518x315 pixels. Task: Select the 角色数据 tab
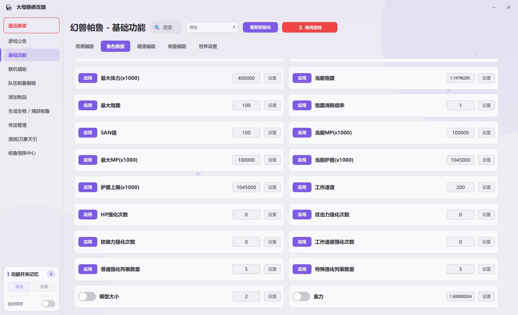pyautogui.click(x=115, y=46)
